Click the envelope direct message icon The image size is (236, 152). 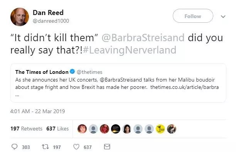coord(107,147)
